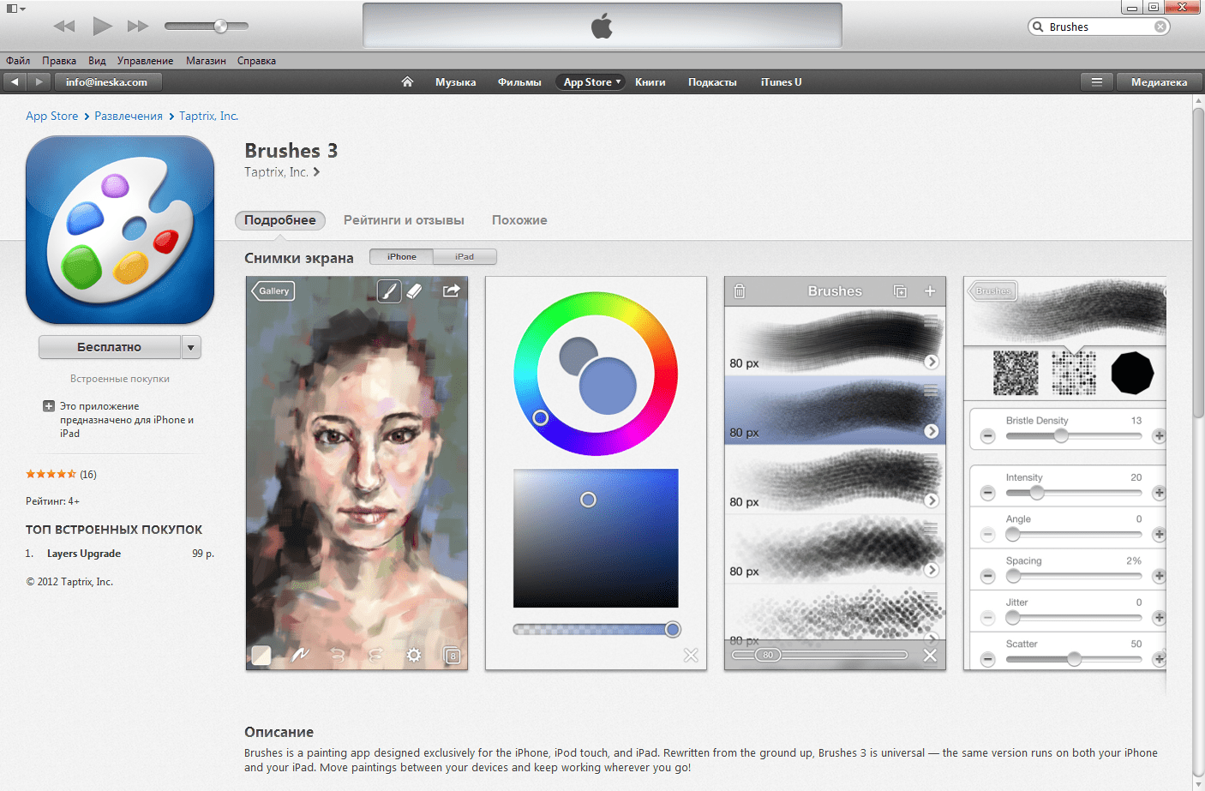Click the brush tool icon in first screenshot
The height and width of the screenshot is (791, 1205).
[389, 291]
